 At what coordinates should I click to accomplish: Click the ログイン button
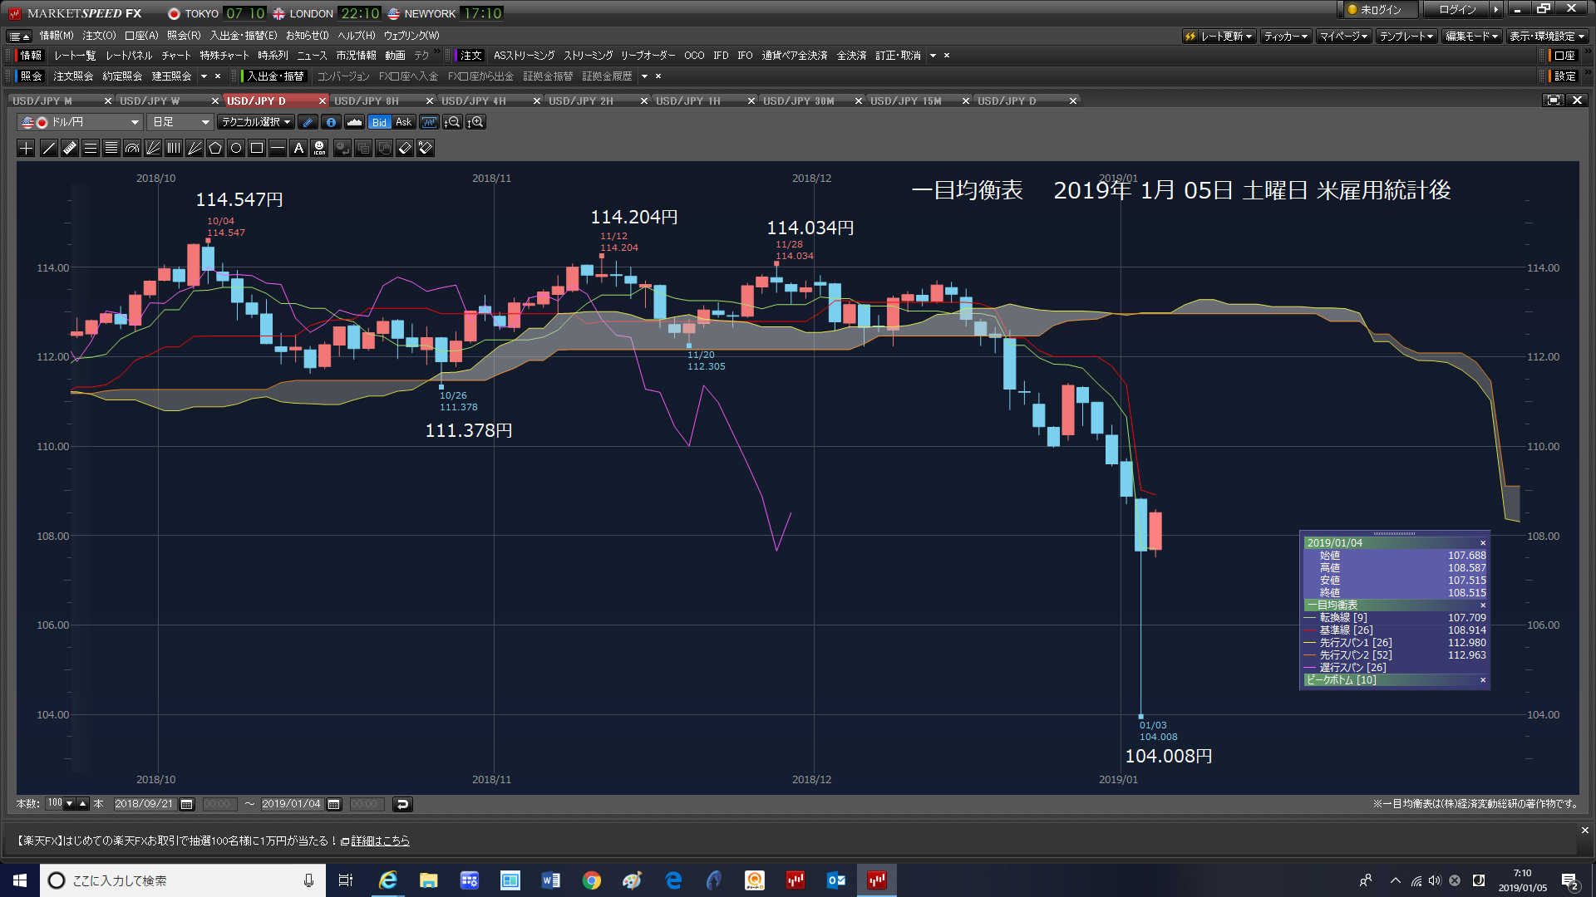pyautogui.click(x=1457, y=10)
